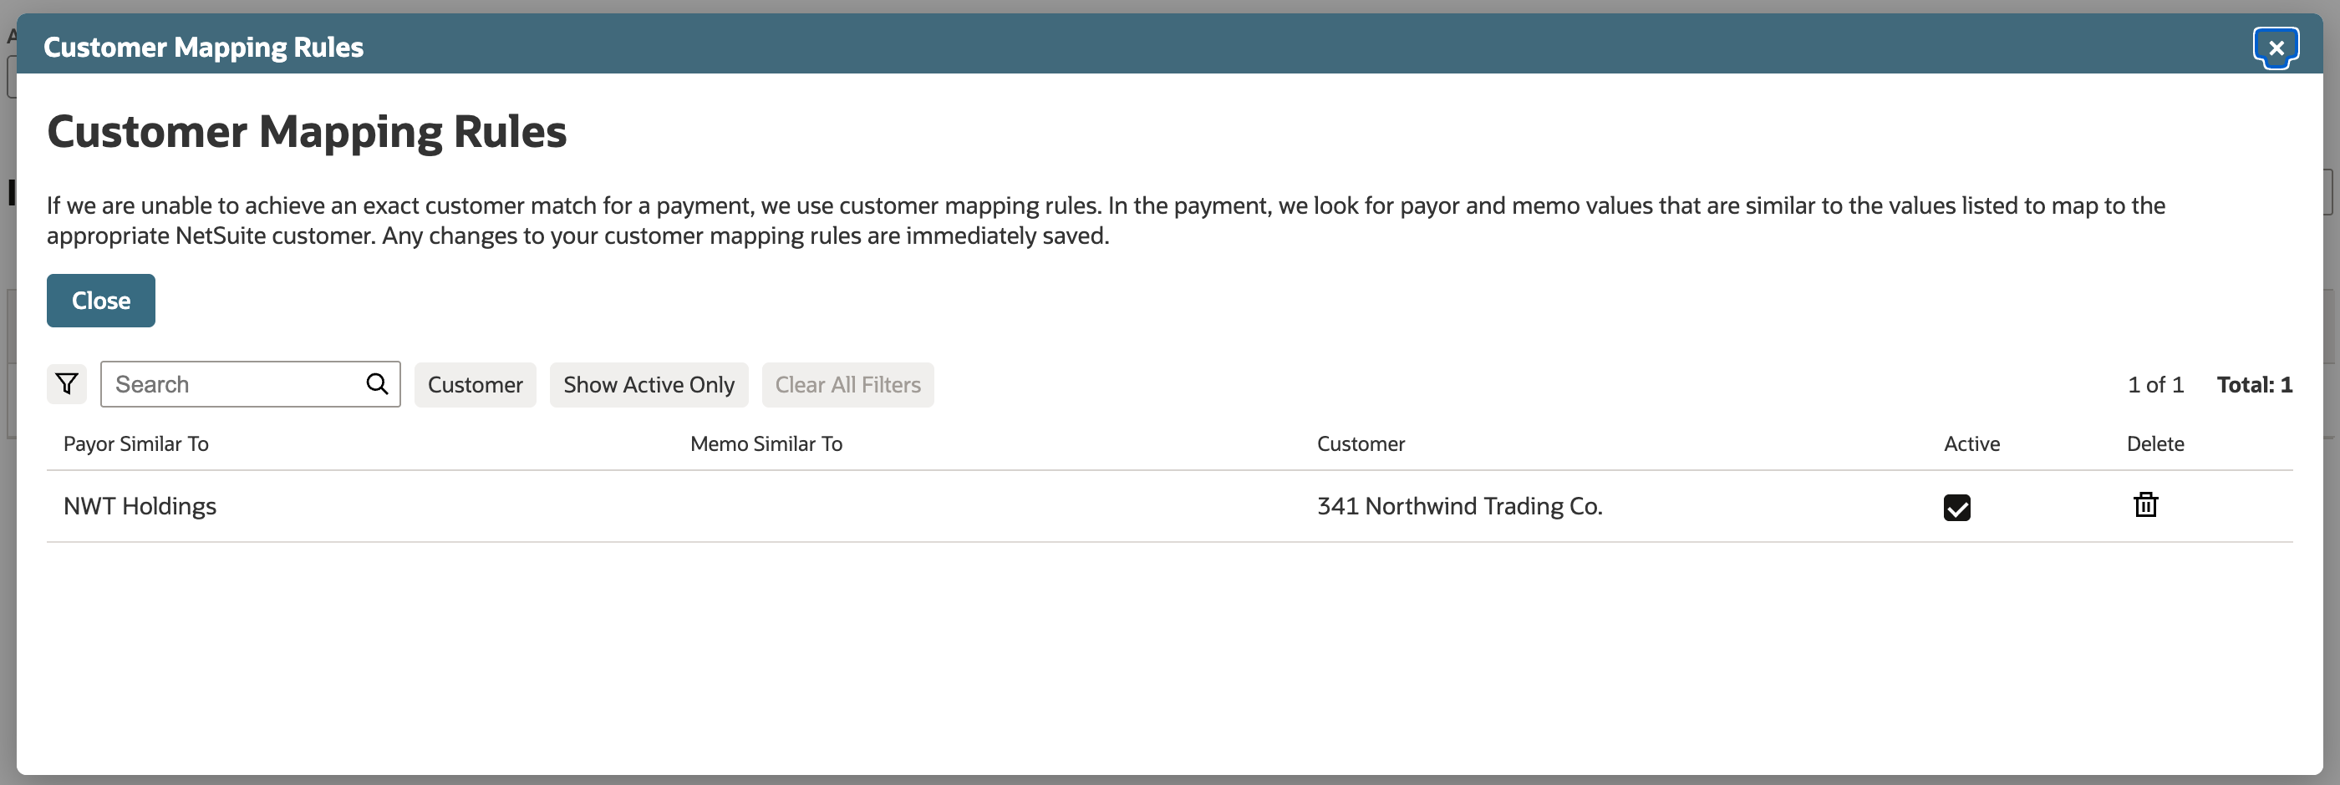Select the 341 Northwind Trading Co. cell
Image resolution: width=2340 pixels, height=785 pixels.
coord(1460,506)
